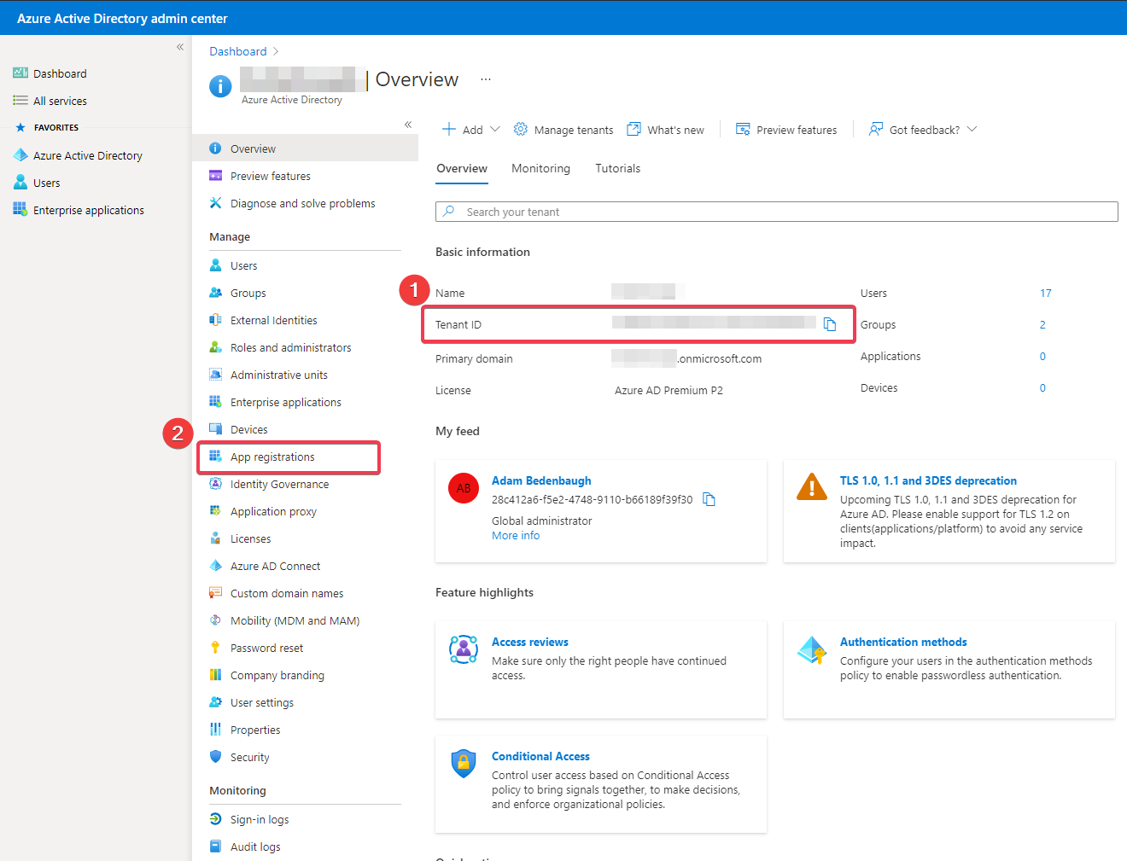Screen dimensions: 1127x861
Task: Open the Applications count 0
Action: pyautogui.click(x=1042, y=356)
